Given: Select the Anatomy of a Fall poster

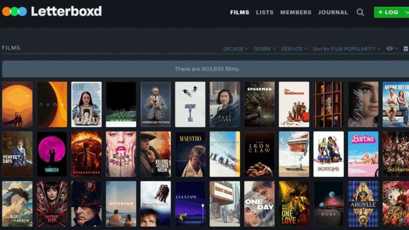Looking at the screenshot, I should pos(190,104).
